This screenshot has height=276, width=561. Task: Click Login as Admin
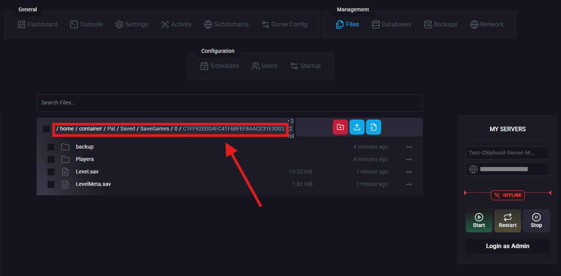click(508, 246)
